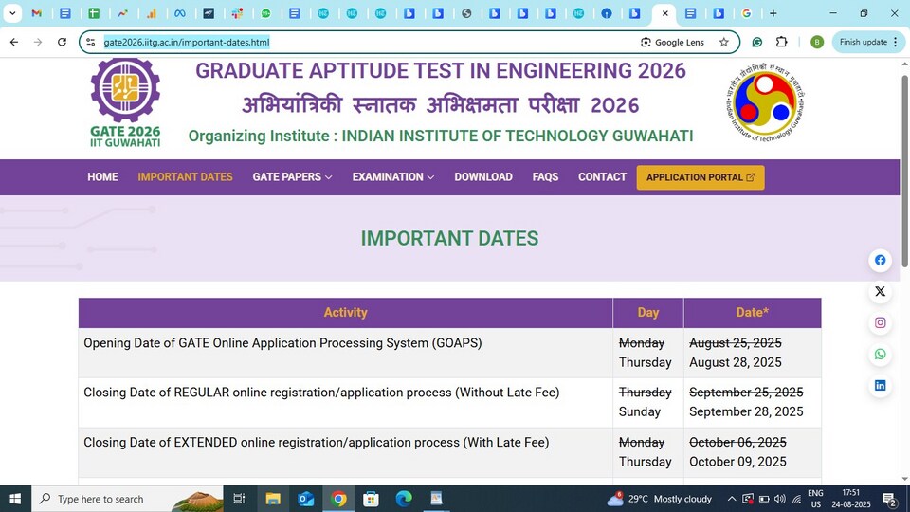Open a new browser tab
910x512 pixels.
773,12
